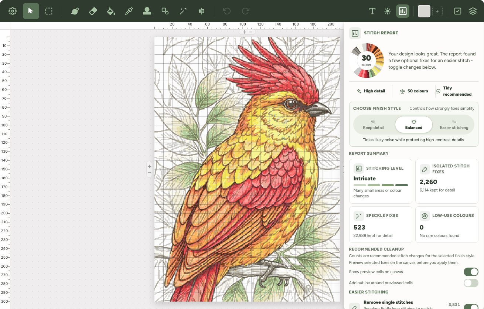484x309 pixels.
Task: Open the Speckle Fixes card
Action: pos(381,225)
